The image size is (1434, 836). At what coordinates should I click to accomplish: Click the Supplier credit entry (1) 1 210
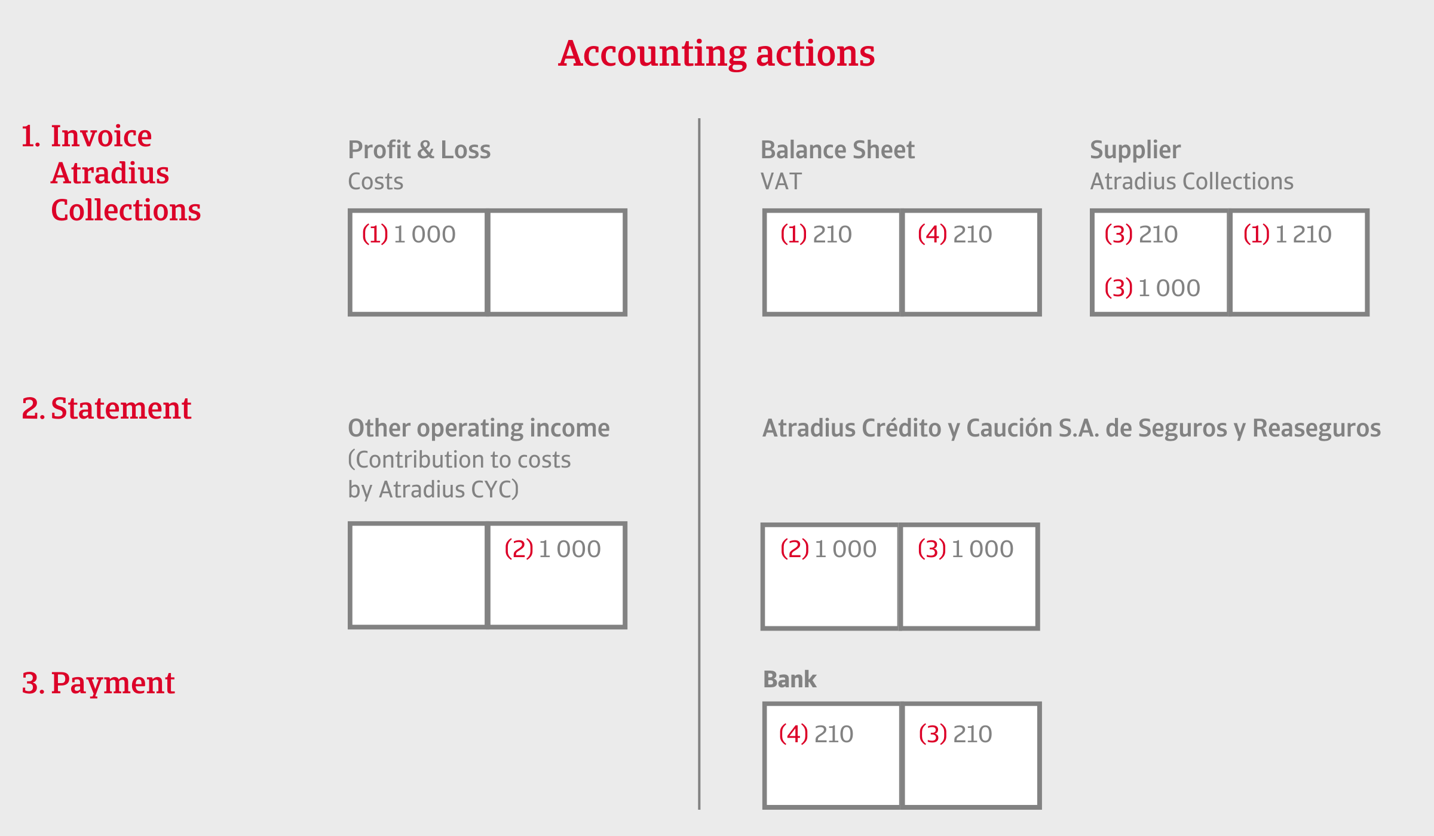click(x=1288, y=234)
